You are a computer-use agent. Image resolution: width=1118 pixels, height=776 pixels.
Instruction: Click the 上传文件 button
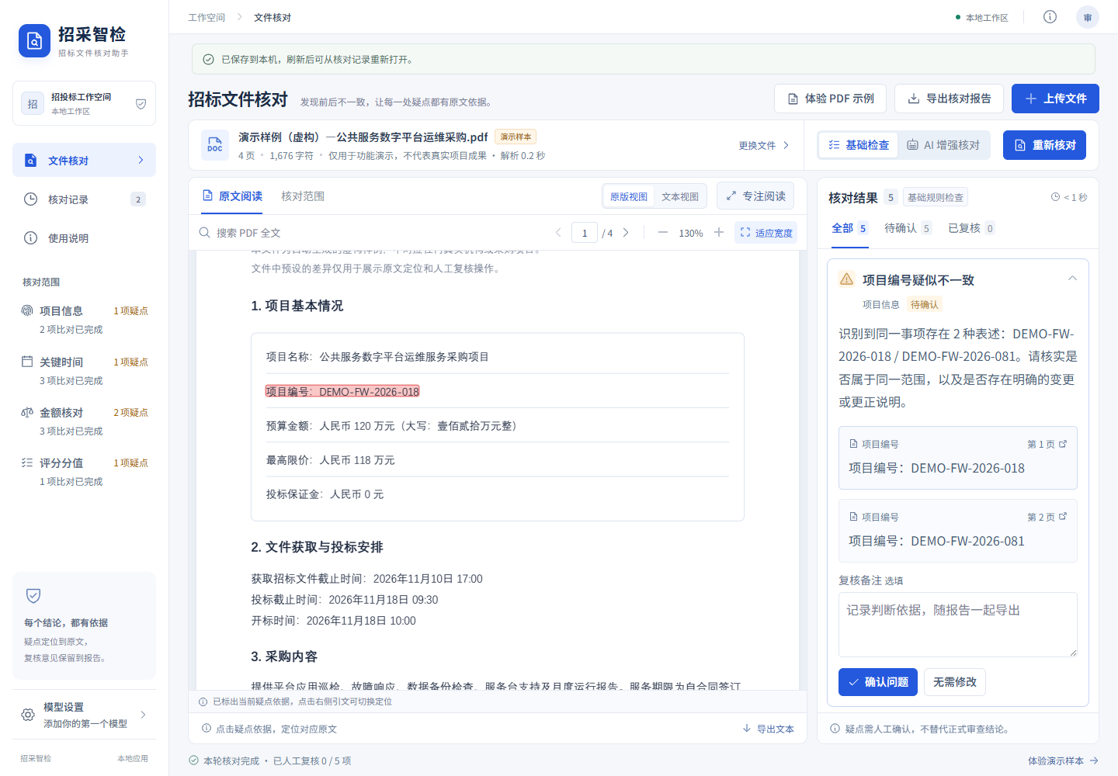(1055, 99)
